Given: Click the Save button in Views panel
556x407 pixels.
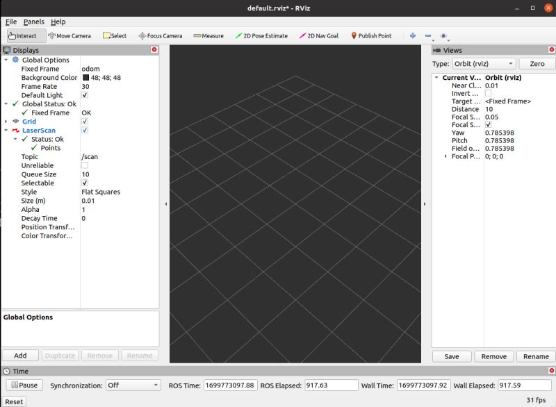Looking at the screenshot, I should [452, 356].
